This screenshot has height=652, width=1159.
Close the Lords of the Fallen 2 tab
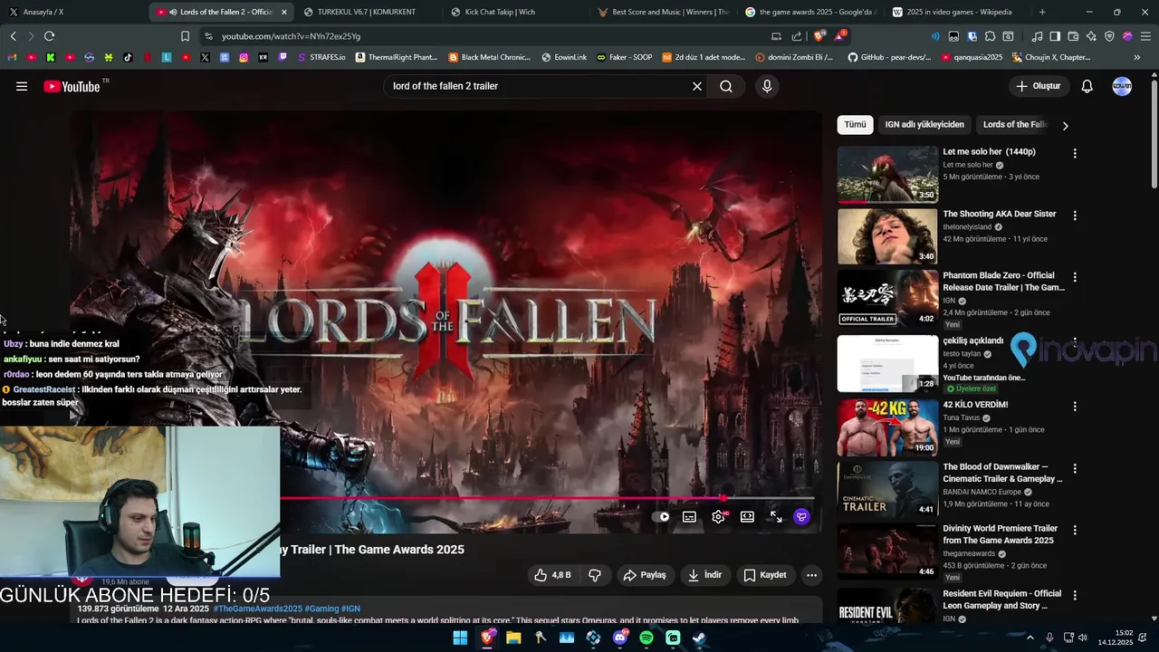click(x=284, y=12)
